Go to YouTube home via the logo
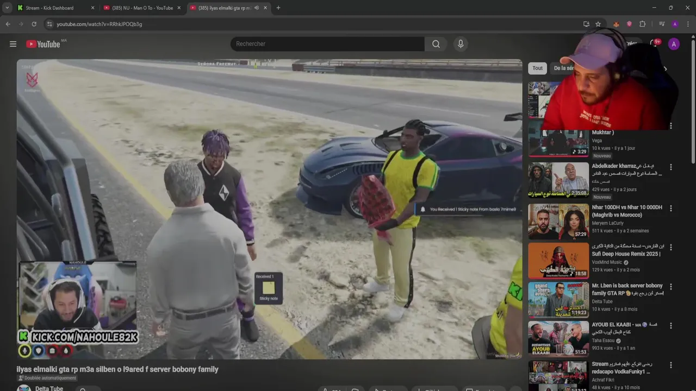Image resolution: width=696 pixels, height=391 pixels. [x=43, y=44]
